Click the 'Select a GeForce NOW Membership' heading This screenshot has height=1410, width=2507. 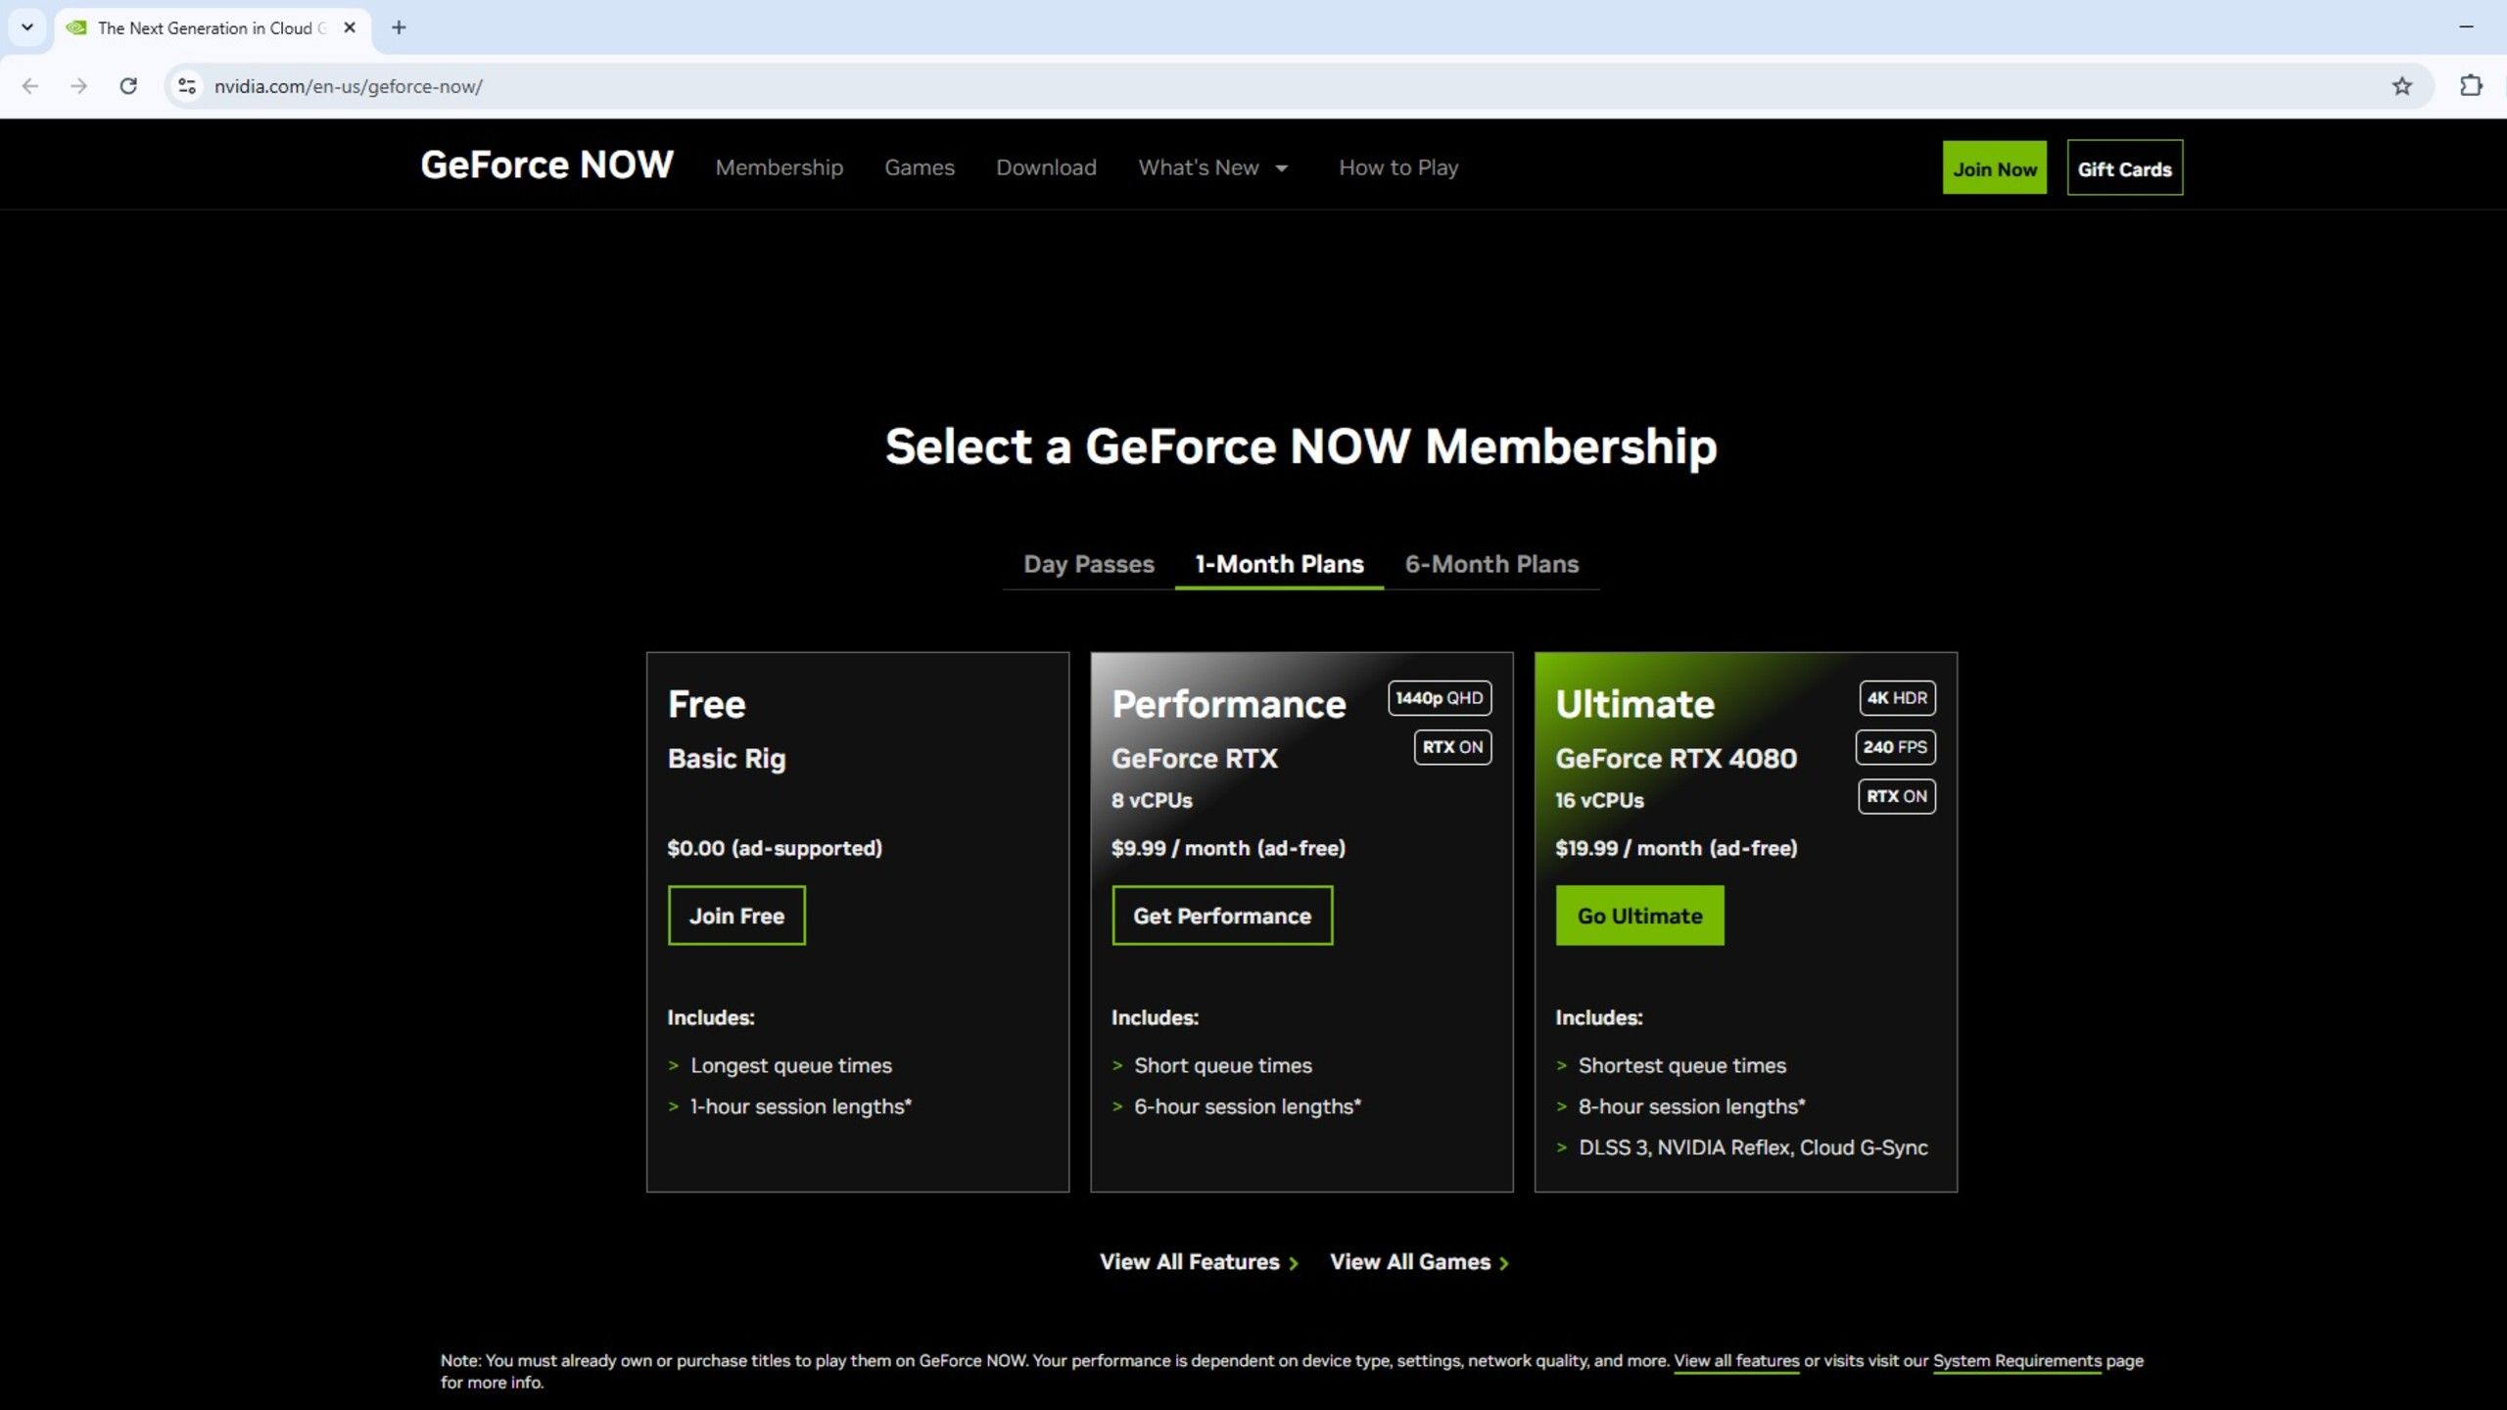pos(1301,446)
